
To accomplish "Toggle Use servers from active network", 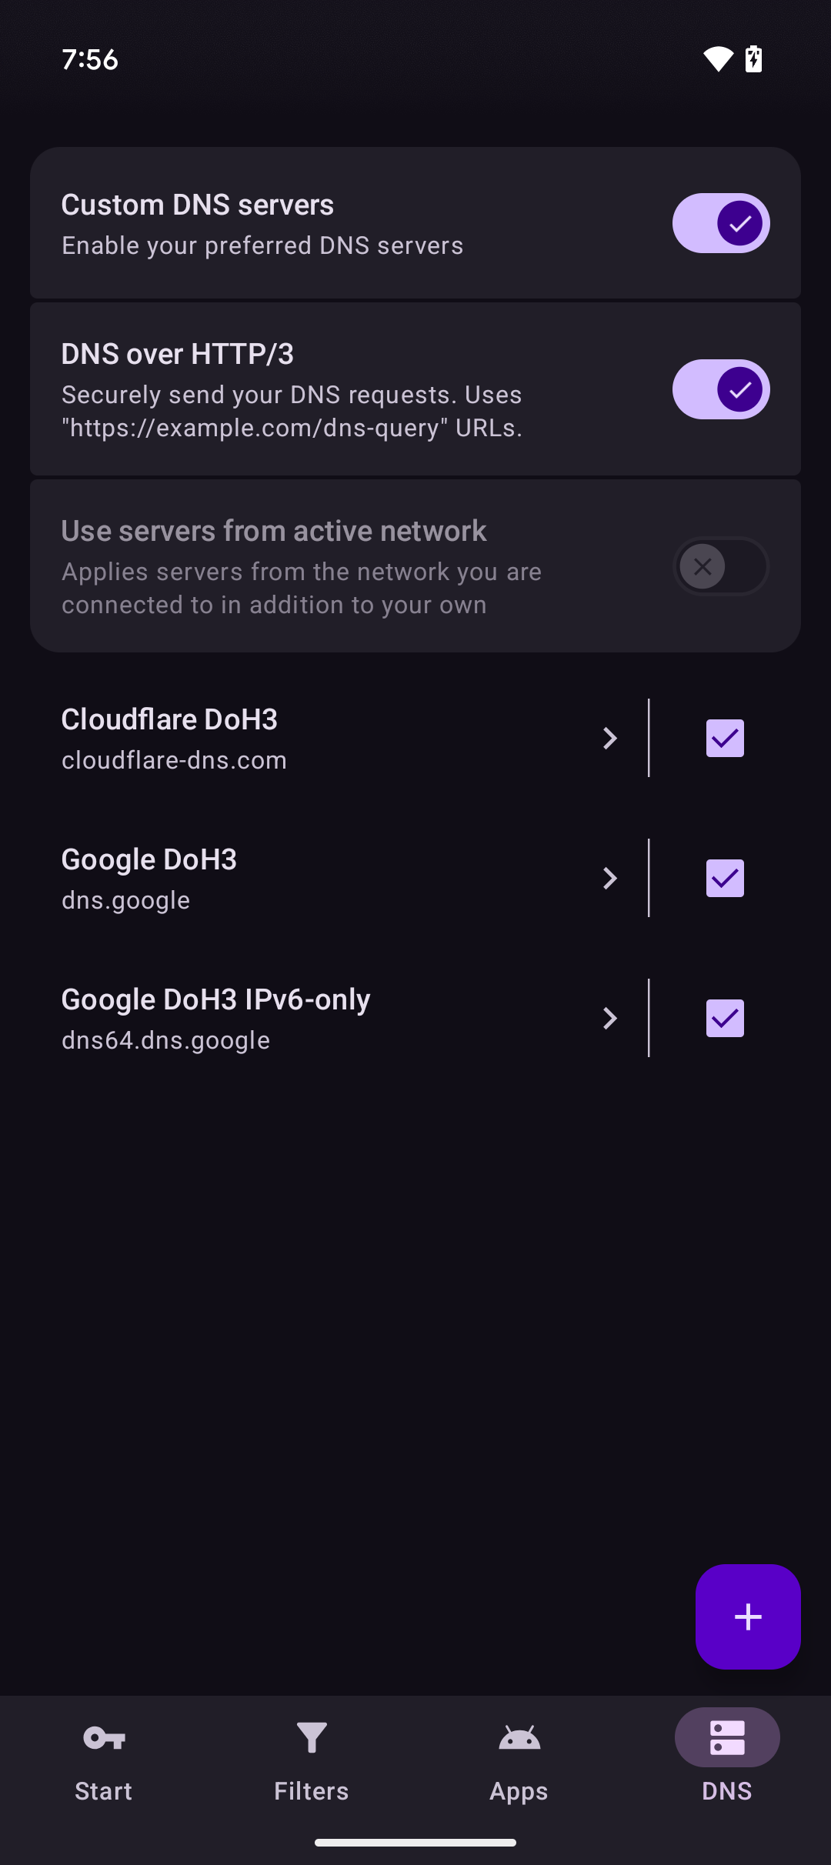I will (721, 567).
